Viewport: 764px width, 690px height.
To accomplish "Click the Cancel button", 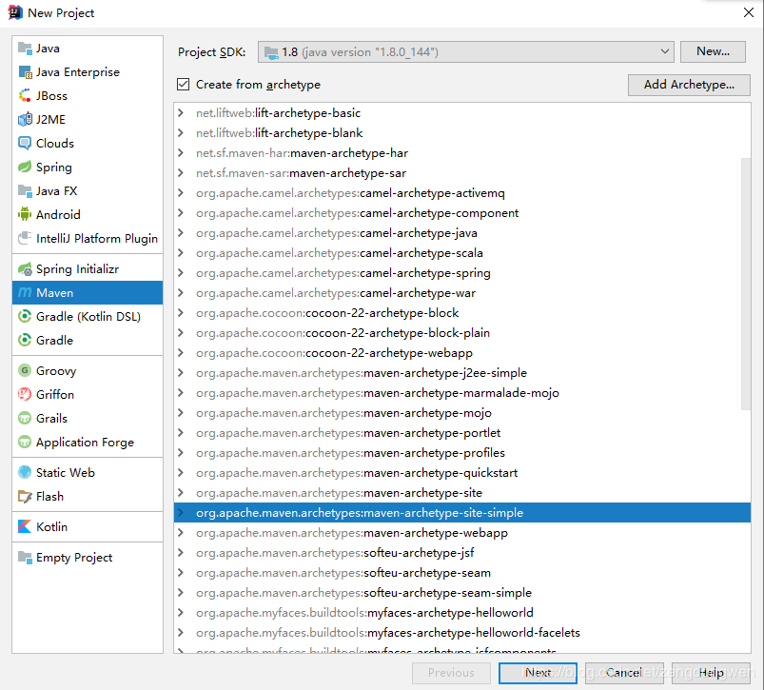I will 624,673.
